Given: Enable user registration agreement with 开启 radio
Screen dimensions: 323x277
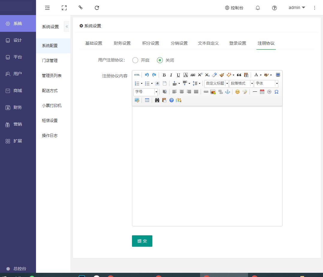Looking at the screenshot, I should point(135,60).
